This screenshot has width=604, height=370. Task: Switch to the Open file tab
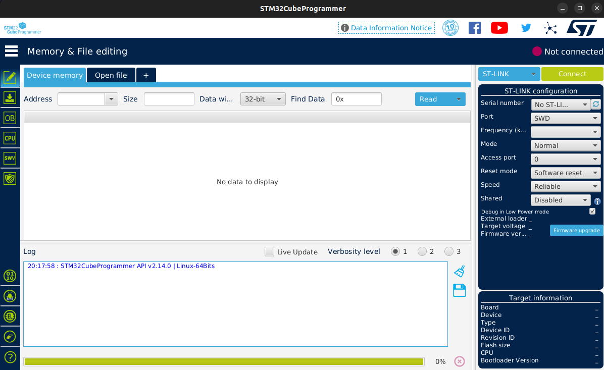[x=111, y=75]
